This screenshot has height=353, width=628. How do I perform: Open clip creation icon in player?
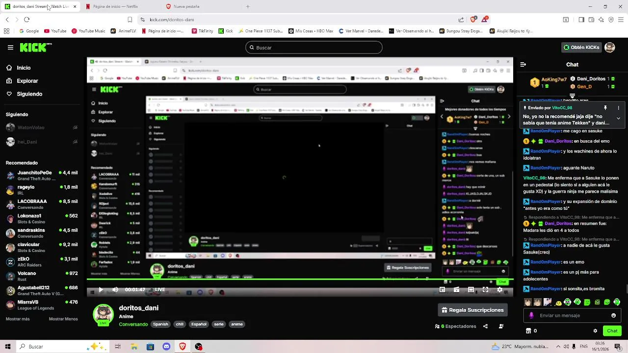tap(456, 290)
